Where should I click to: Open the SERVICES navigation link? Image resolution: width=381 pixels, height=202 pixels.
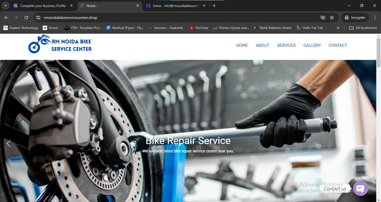point(286,45)
